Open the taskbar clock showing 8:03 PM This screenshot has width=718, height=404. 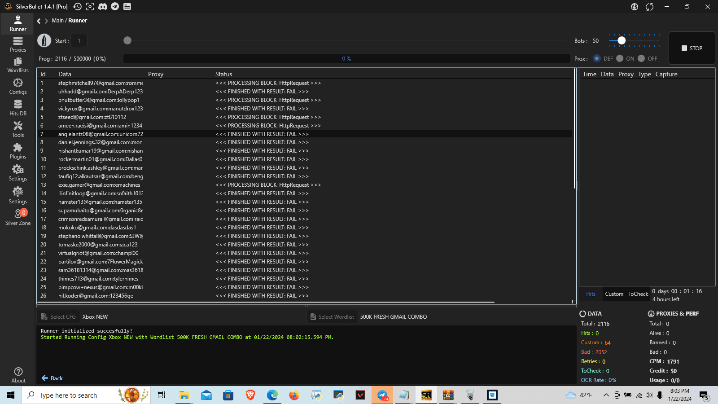[679, 395]
